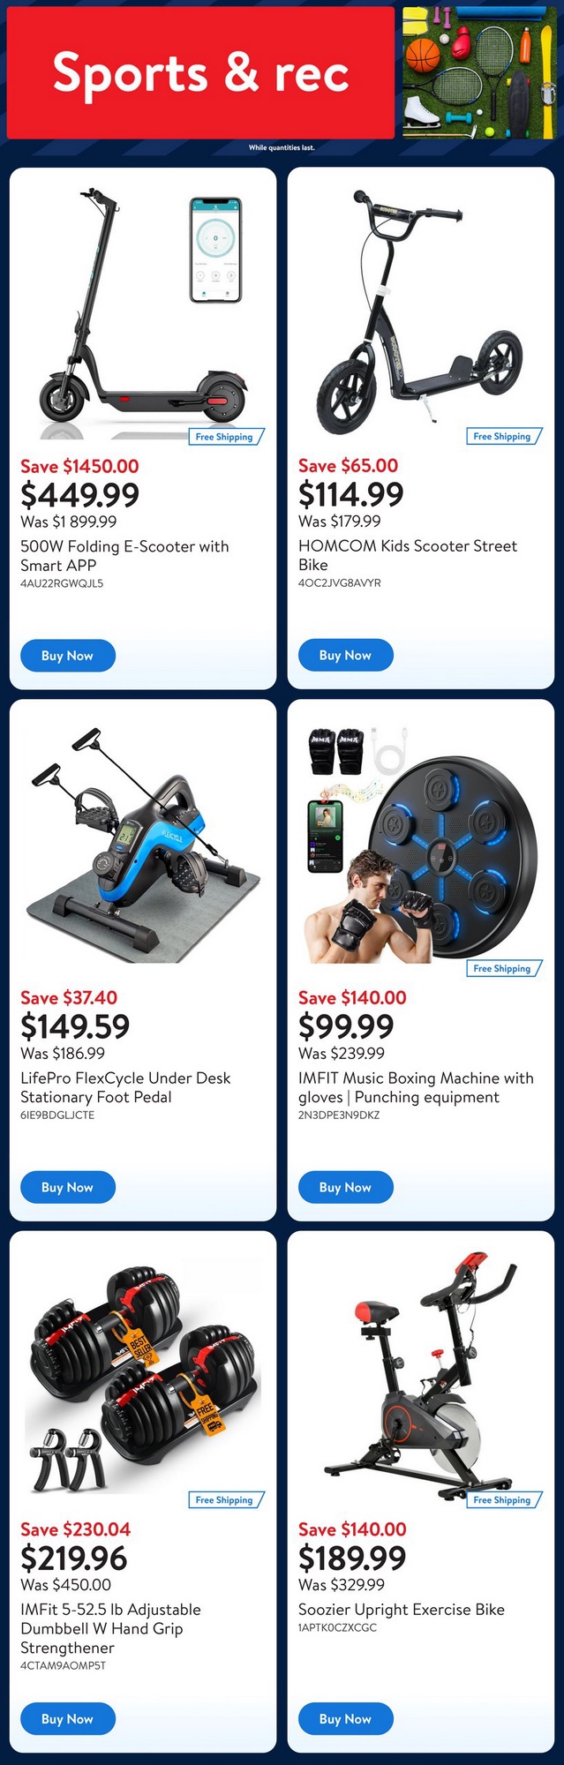Viewport: 564px width, 1765px height.
Task: Click the Sports & rec red banner
Action: [200, 73]
